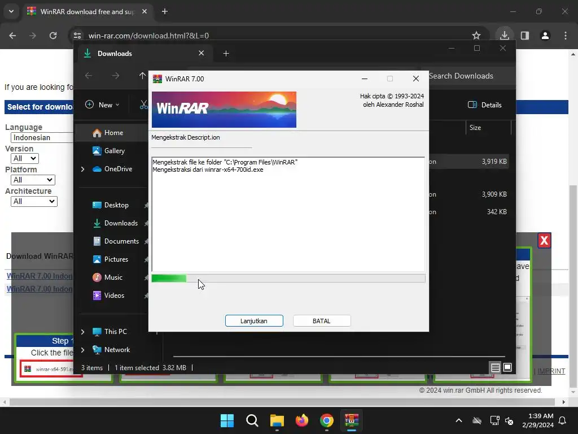Open Videos quick access folder
578x434 pixels.
108,296
